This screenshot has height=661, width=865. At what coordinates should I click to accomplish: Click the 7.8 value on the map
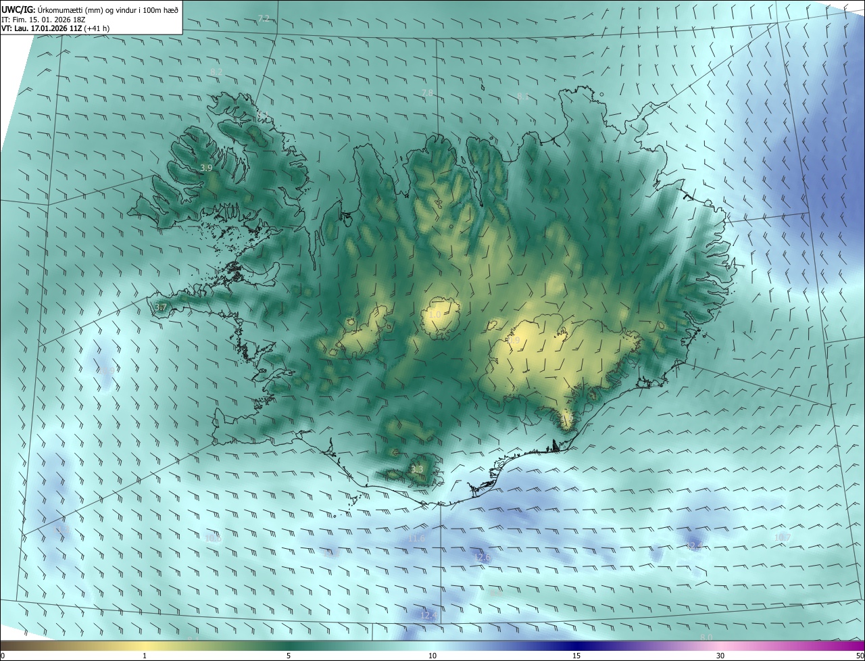point(427,93)
